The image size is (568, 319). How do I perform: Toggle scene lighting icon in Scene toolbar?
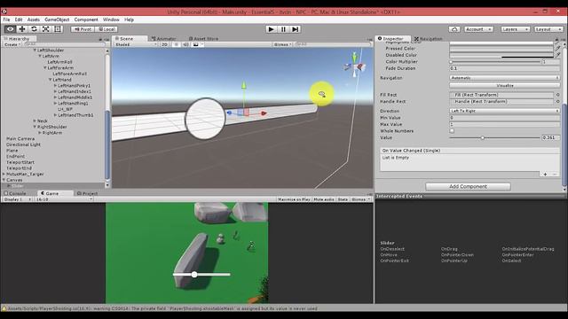tap(177, 44)
